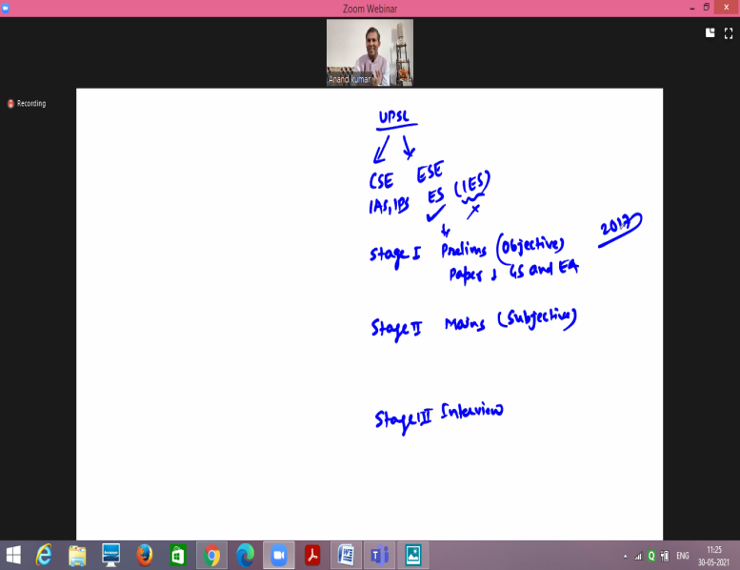Screen dimensions: 740x570
Task: Open Microsoft Store green taskbar icon
Action: coord(178,556)
